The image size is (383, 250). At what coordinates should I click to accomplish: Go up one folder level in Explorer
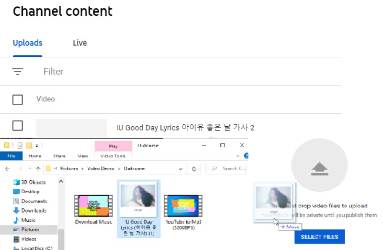coord(38,169)
